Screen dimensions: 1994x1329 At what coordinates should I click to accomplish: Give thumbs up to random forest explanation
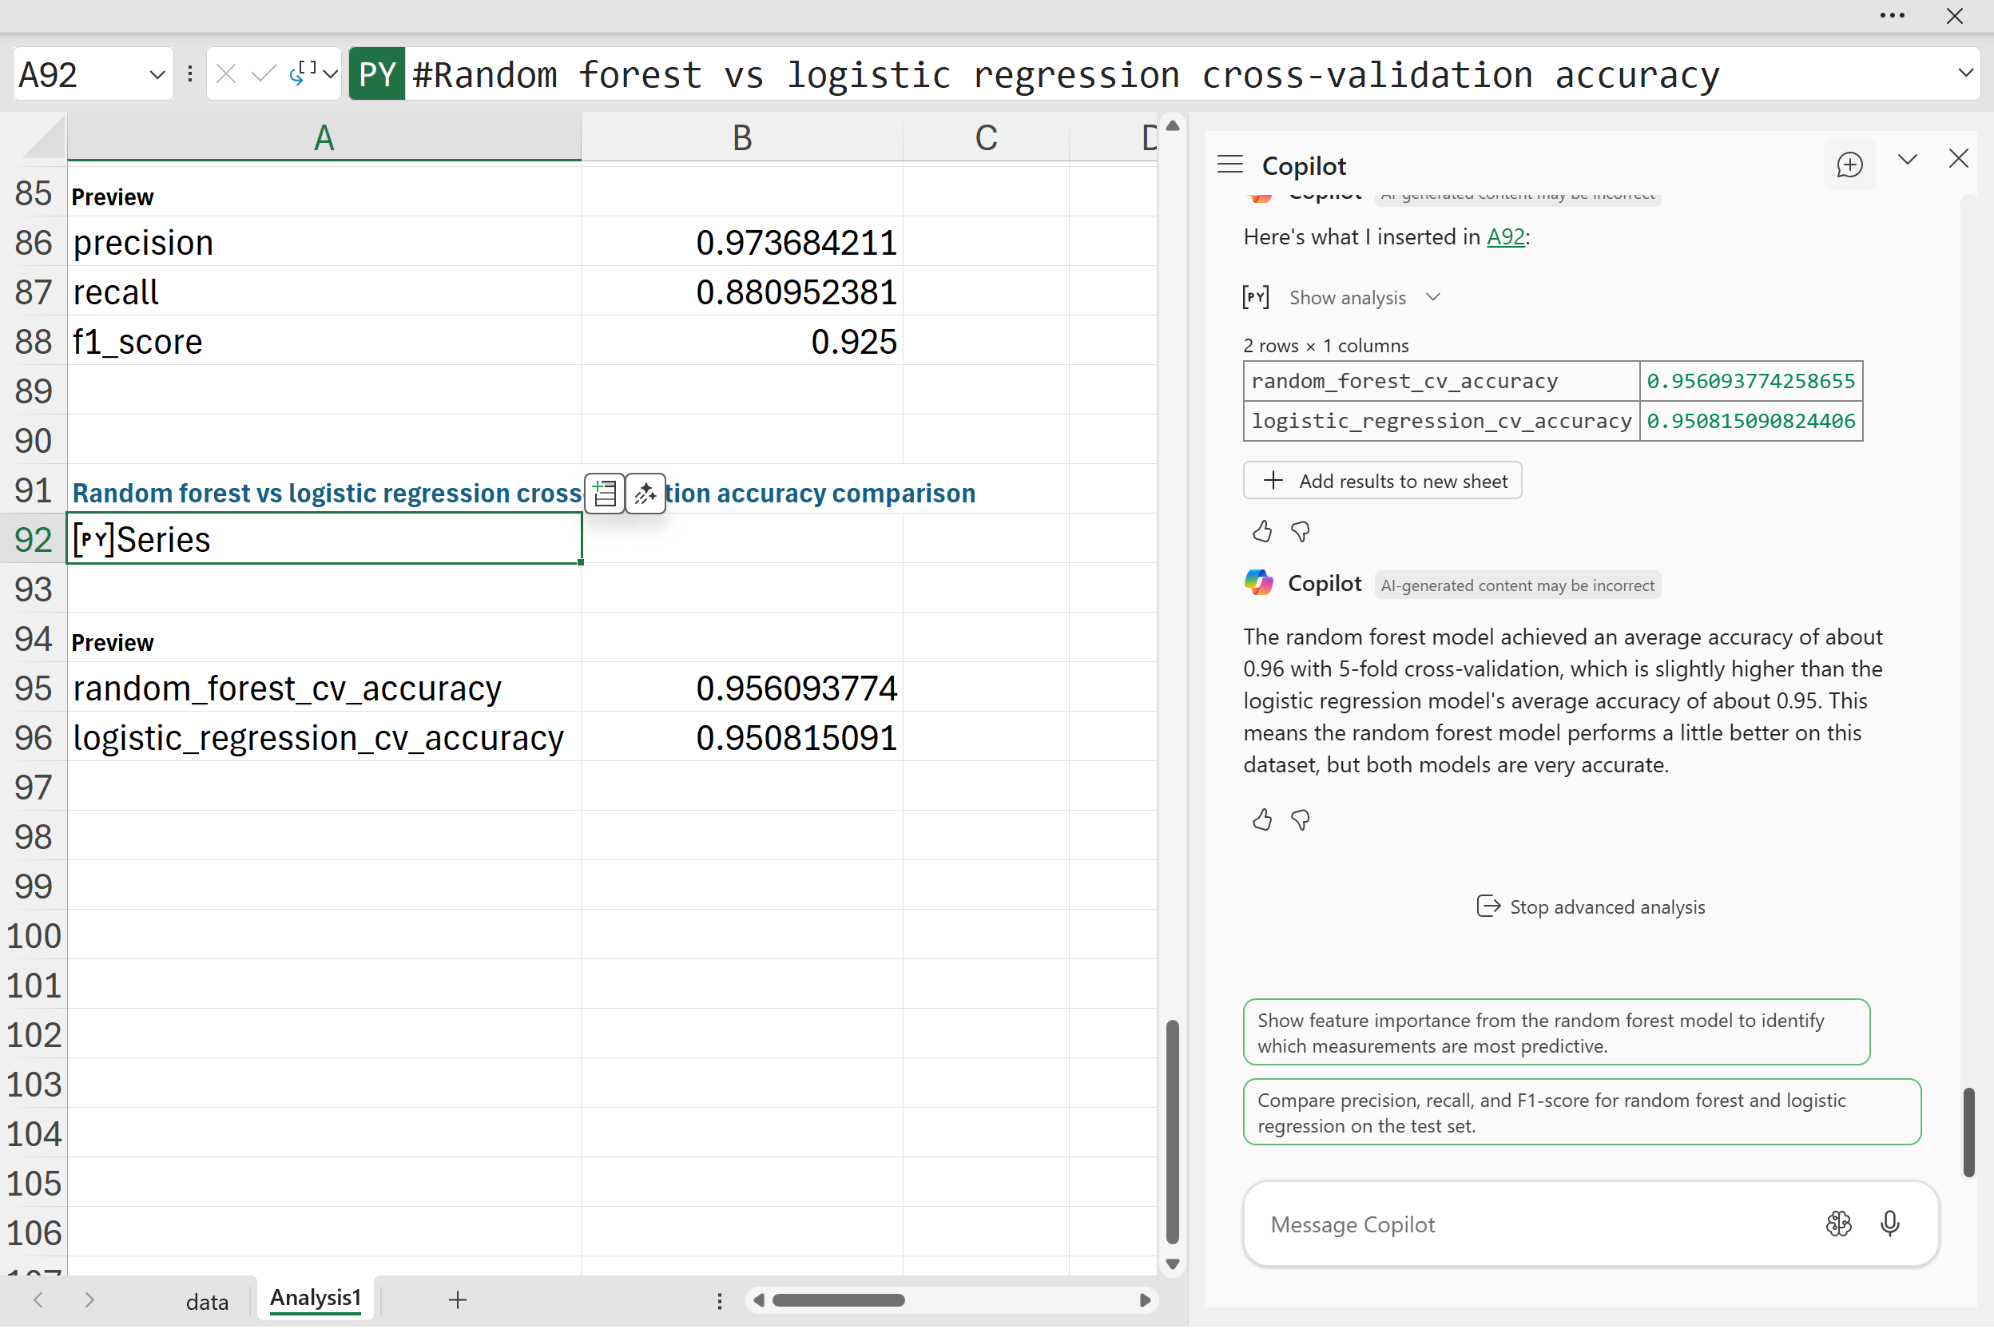pyautogui.click(x=1261, y=819)
